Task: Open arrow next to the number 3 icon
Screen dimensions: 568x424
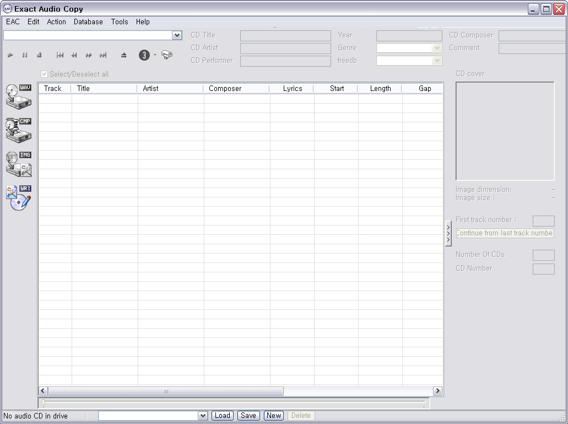Action: point(155,55)
